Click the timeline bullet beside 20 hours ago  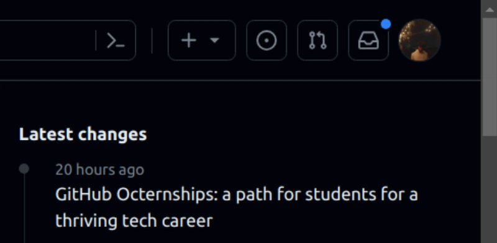pos(24,169)
